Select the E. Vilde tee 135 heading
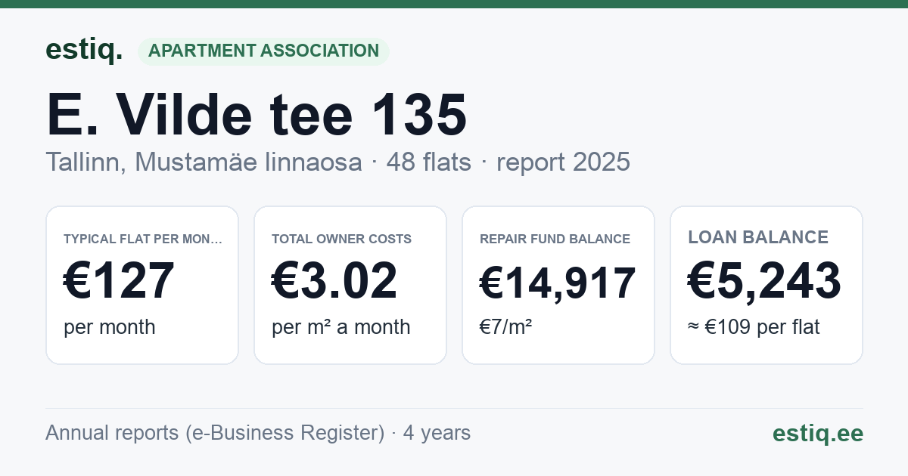Viewport: 908px width, 476px height. pos(257,114)
